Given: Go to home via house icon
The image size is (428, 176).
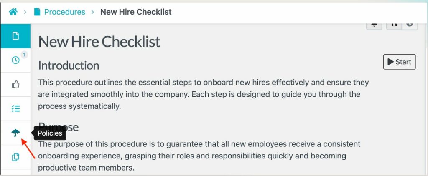Looking at the screenshot, I should pyautogui.click(x=13, y=12).
